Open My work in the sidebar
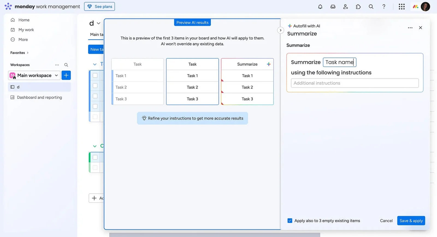 click(26, 30)
